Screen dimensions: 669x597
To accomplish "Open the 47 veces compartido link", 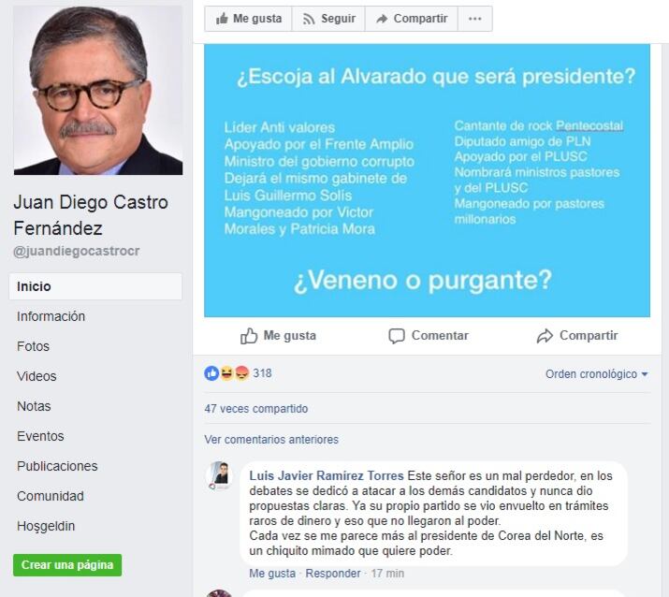I will 256,409.
